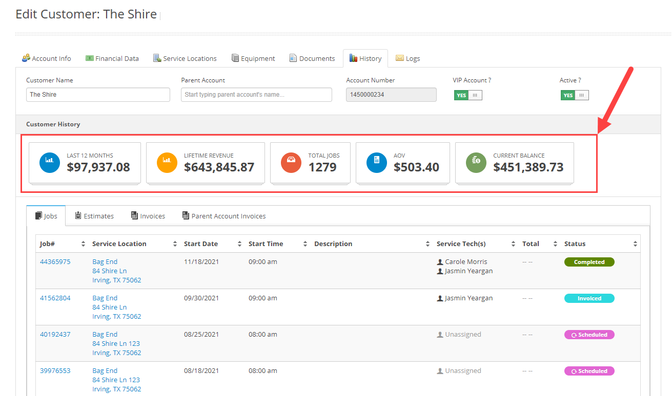Click the Invoiced status badge
The image size is (672, 396).
click(589, 298)
